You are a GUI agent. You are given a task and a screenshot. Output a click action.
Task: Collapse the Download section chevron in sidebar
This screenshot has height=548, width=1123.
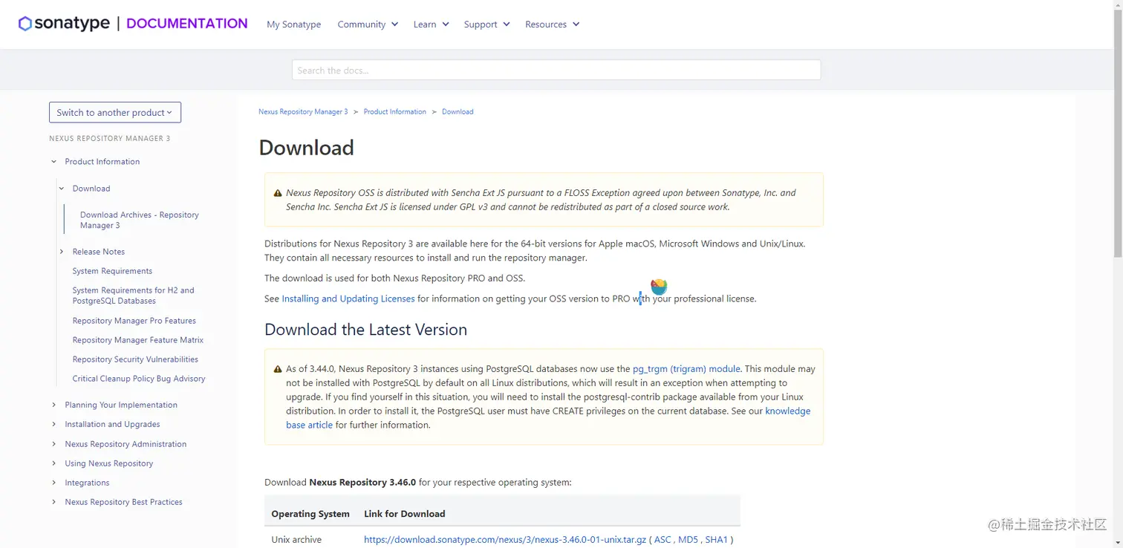[x=62, y=189]
